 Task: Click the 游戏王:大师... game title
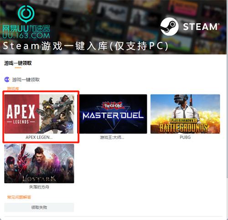point(112,137)
